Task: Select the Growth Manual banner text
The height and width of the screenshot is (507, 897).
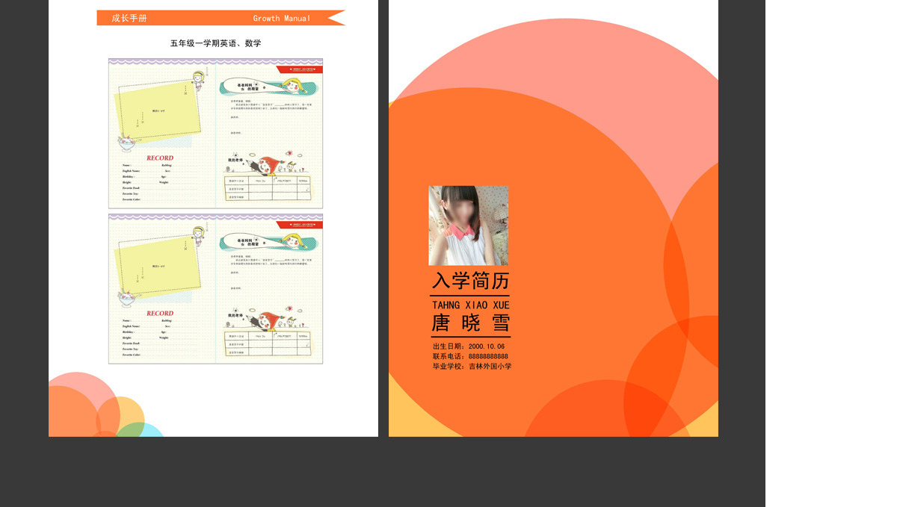Action: coord(282,18)
